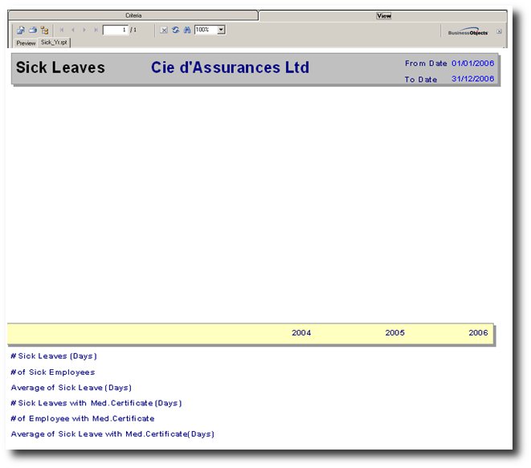Image resolution: width=531 pixels, height=468 pixels.
Task: Switch to the Criteria tab
Action: click(x=133, y=15)
